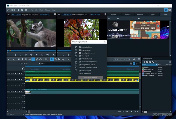Open the Effects menu
Screen dimensions: 176x119
(41, 10)
